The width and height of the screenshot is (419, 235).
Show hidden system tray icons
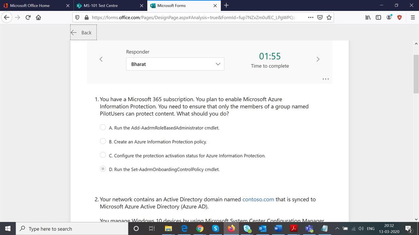337,228
